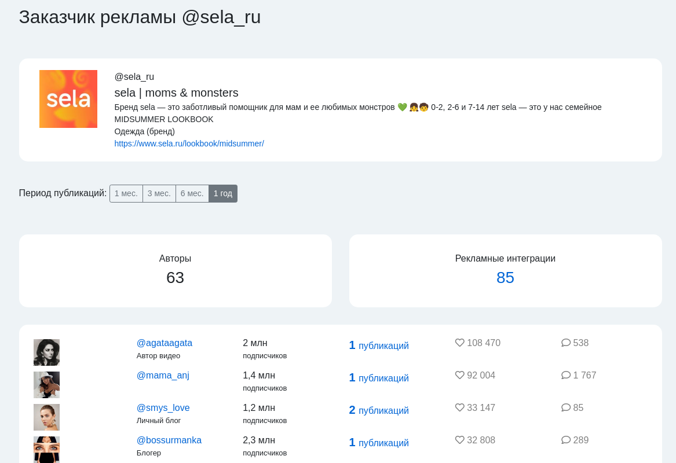This screenshot has width=676, height=463.
Task: Select the 6 мес. publication period
Action: 192,193
